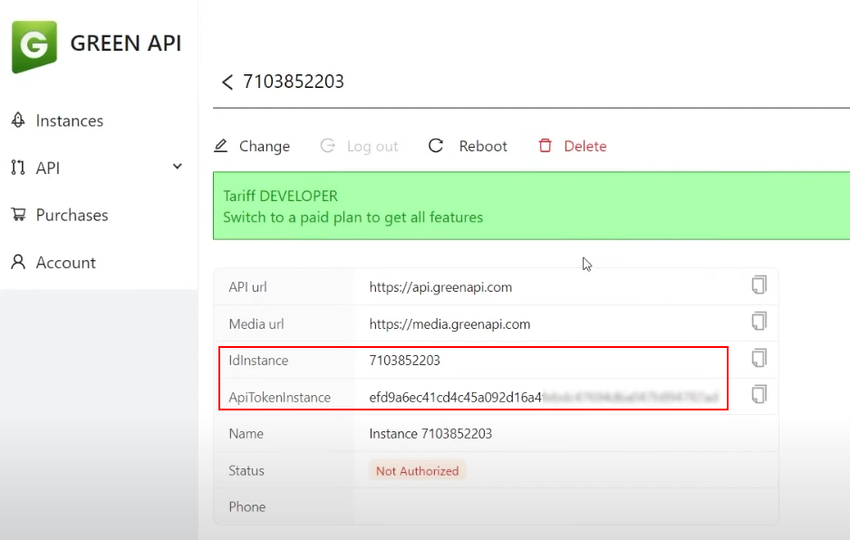Click the Delete trash icon
850x540 pixels.
546,145
